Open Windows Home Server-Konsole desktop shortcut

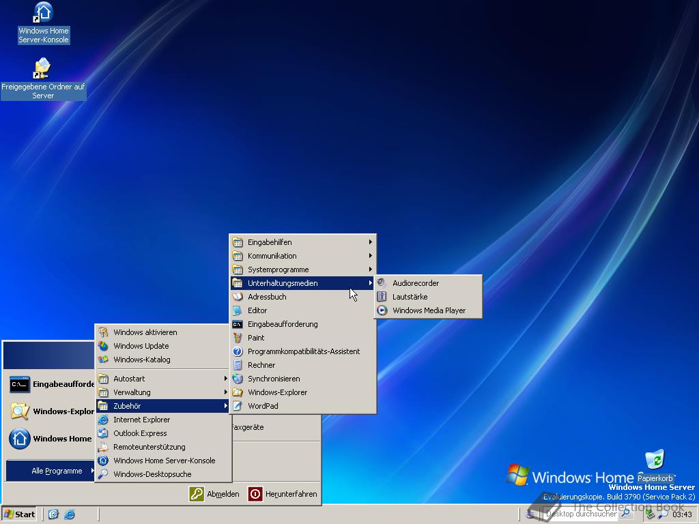43,23
